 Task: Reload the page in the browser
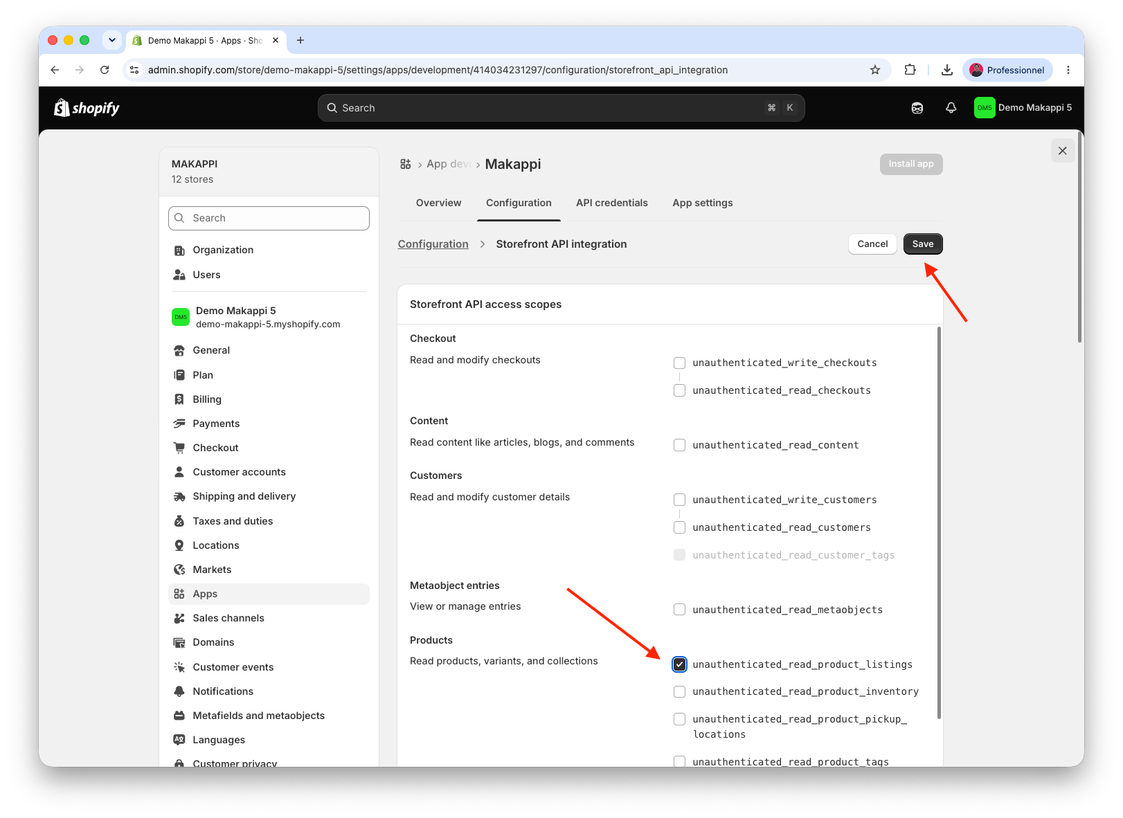105,70
